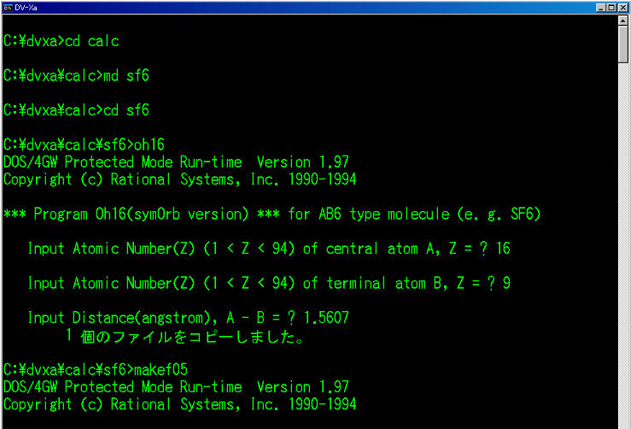The image size is (631, 429).
Task: Click the terminal atom B input line
Action: click(268, 283)
